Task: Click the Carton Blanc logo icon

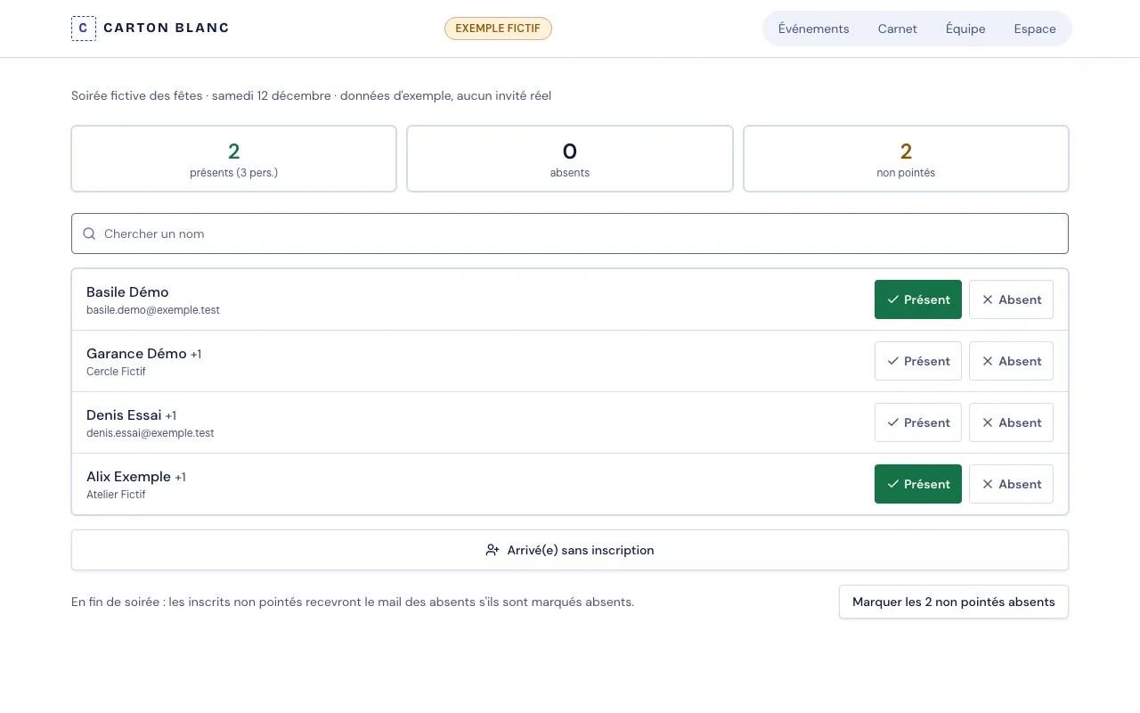Action: pos(83,29)
